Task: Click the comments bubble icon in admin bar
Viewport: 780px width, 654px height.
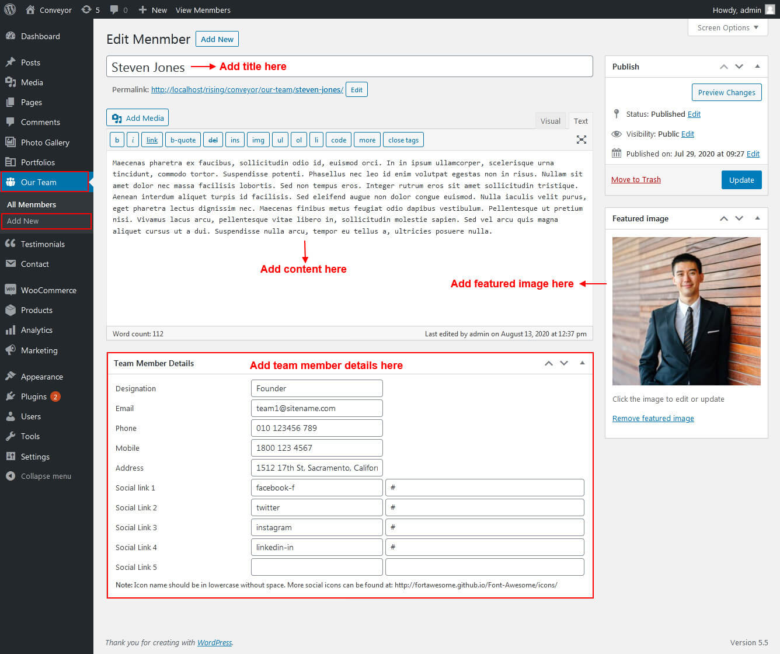Action: pos(114,10)
